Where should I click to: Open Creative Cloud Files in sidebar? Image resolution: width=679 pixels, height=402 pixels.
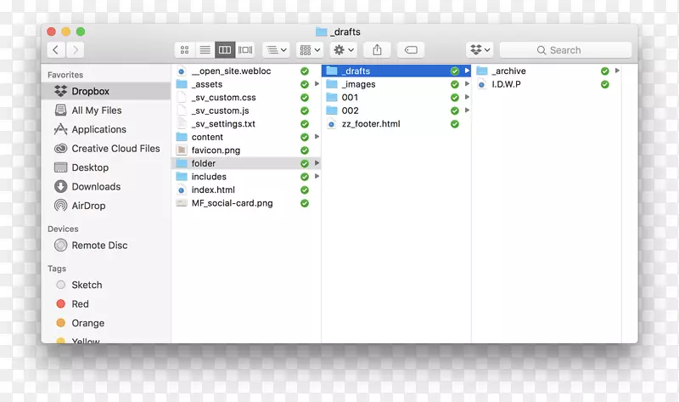(x=106, y=149)
